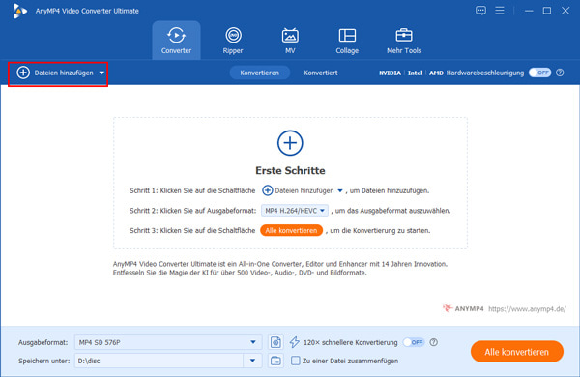Click help icon beside schnellere Konvertierung
Image resolution: width=580 pixels, height=377 pixels.
[x=433, y=342]
